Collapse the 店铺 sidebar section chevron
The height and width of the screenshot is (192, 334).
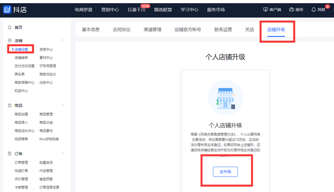[62, 40]
